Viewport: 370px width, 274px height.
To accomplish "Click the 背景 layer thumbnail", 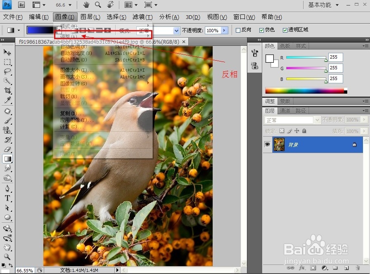I will [x=279, y=144].
